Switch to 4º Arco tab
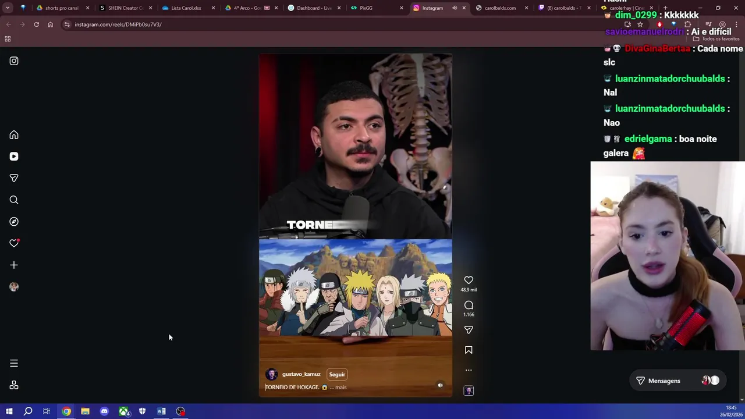Image resolution: width=745 pixels, height=419 pixels. coord(251,8)
